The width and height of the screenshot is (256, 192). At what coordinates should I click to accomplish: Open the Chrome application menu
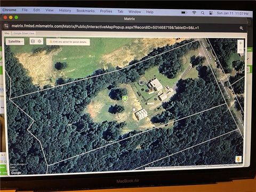click(9, 10)
